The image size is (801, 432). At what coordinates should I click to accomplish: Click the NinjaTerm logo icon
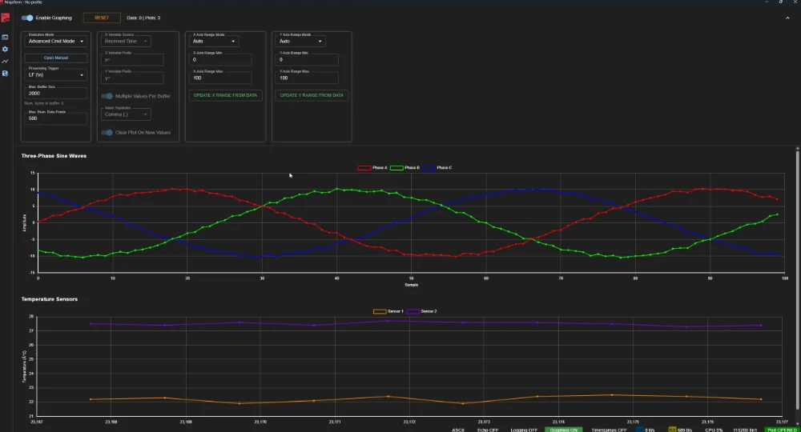pyautogui.click(x=6, y=19)
